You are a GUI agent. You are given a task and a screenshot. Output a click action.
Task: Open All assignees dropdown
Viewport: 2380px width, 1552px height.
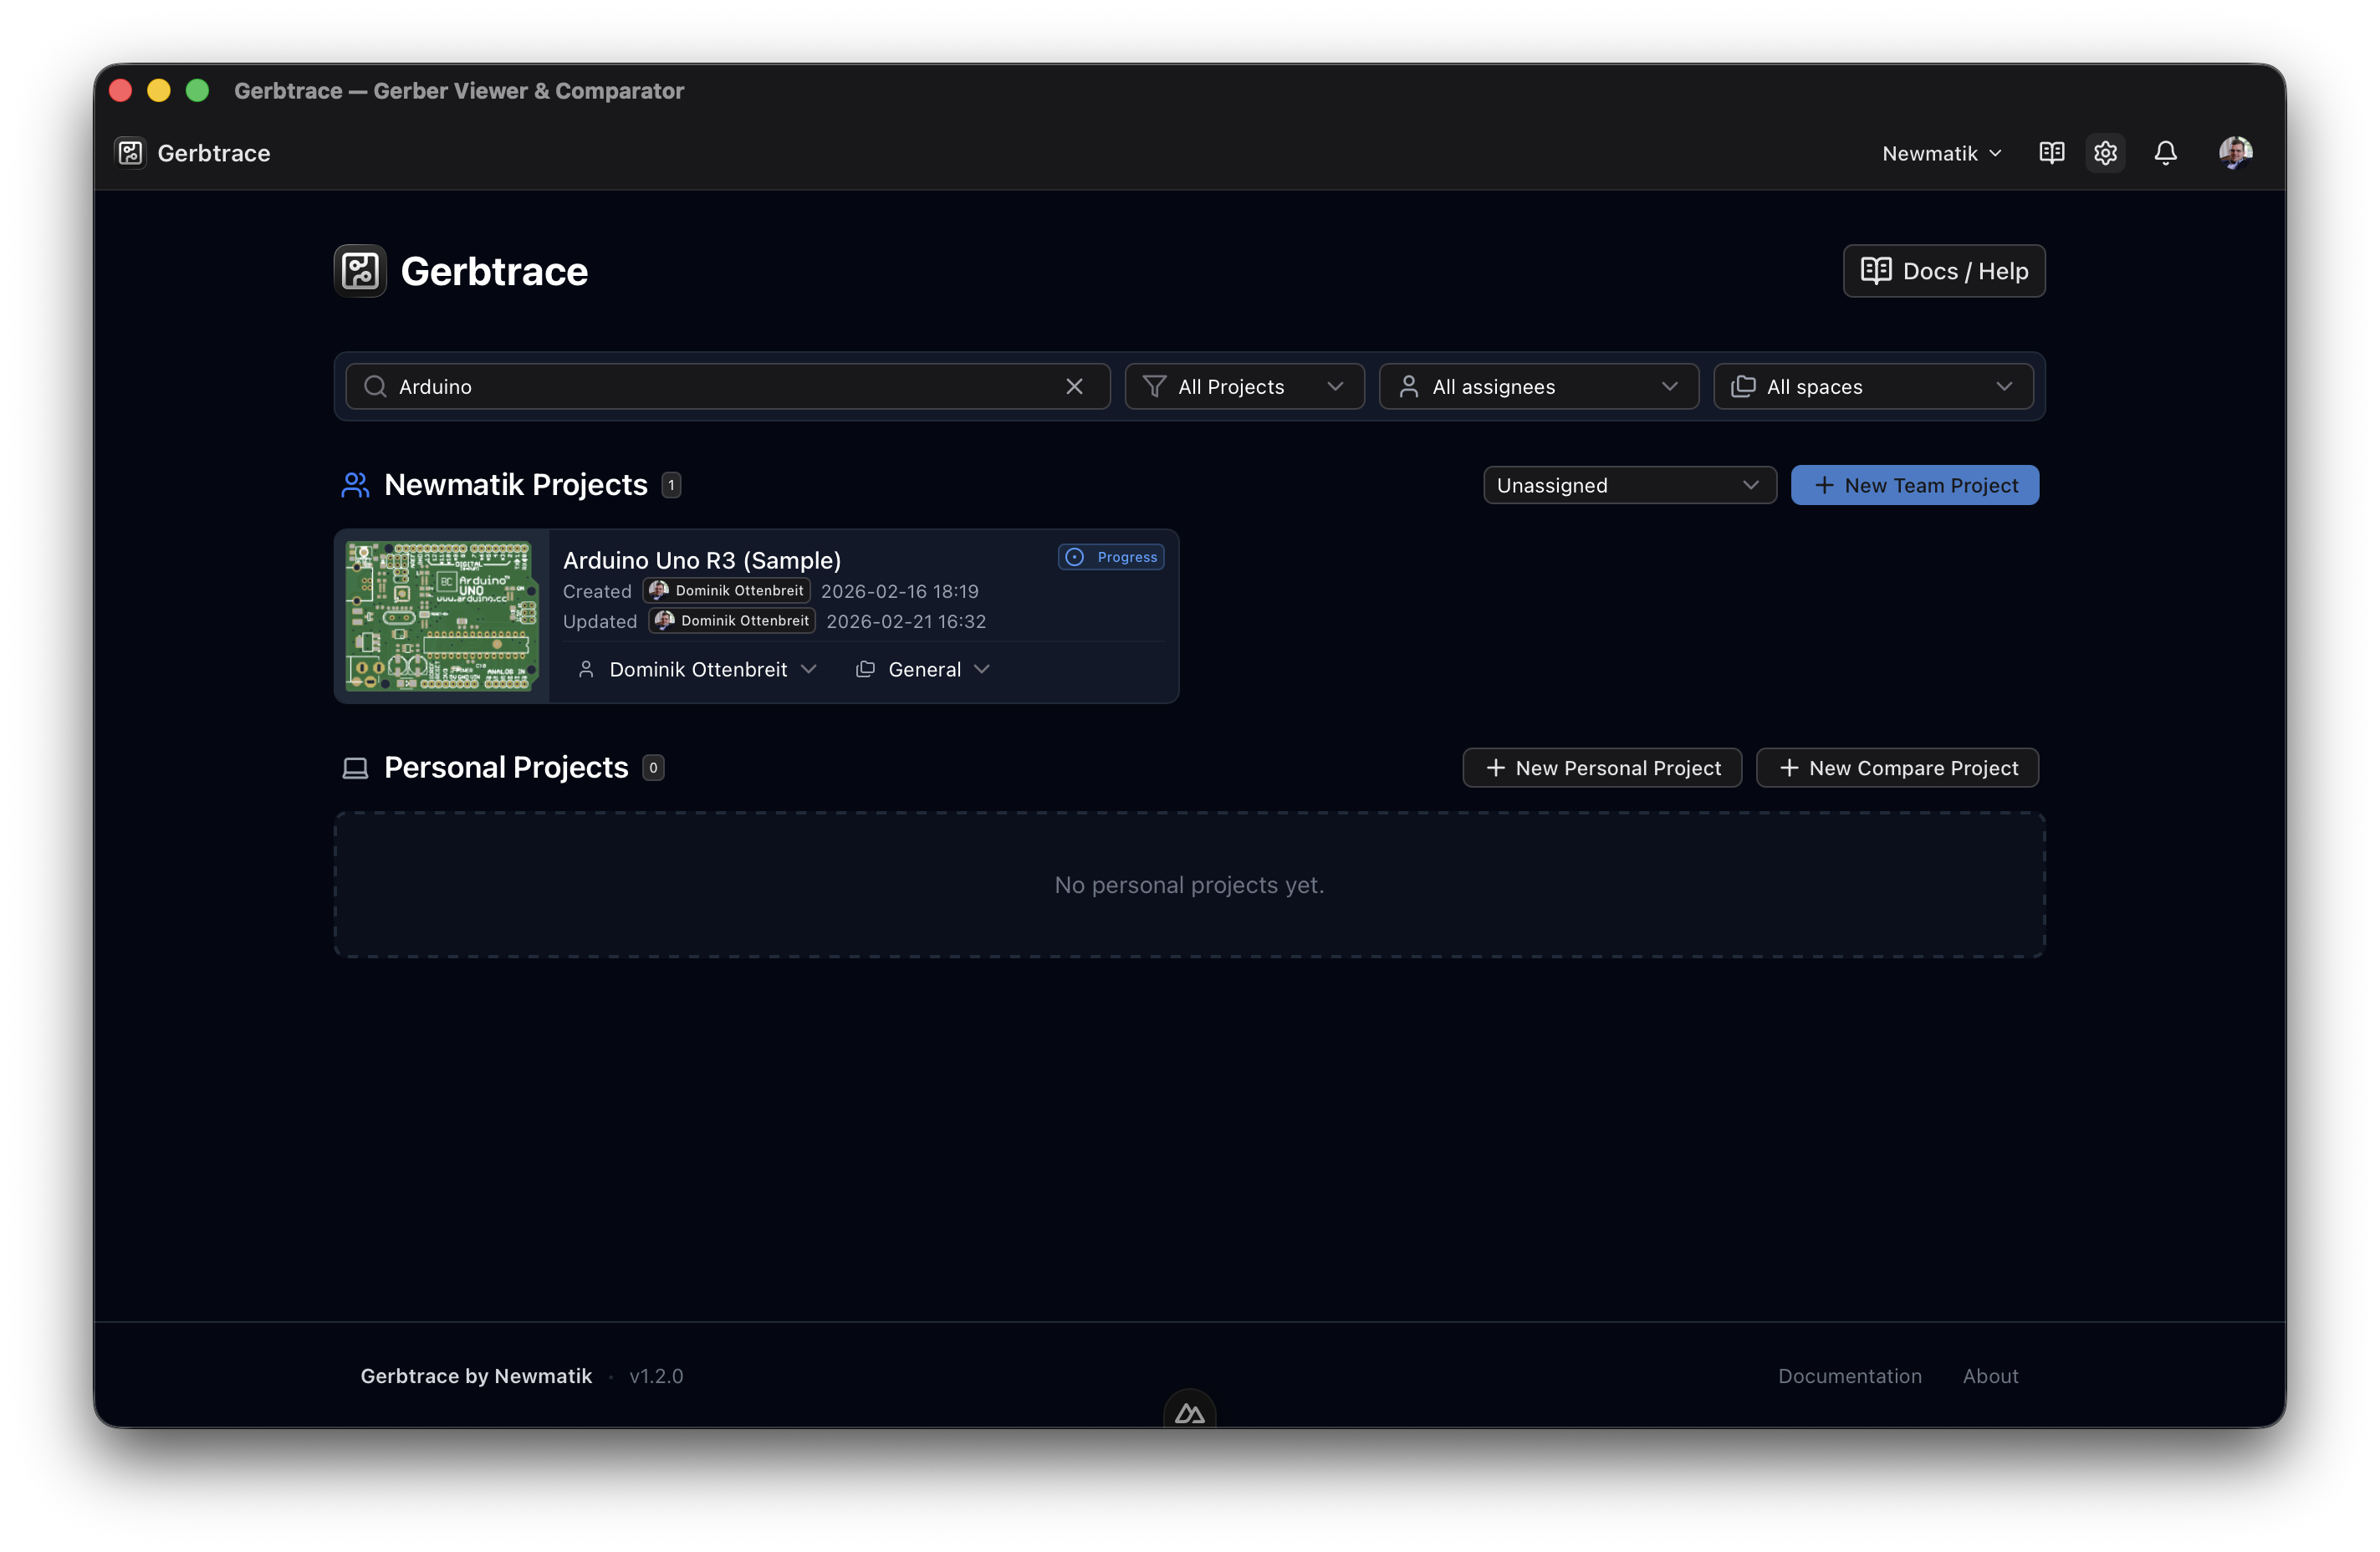(1538, 386)
